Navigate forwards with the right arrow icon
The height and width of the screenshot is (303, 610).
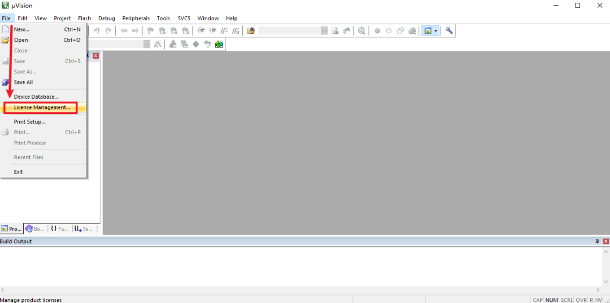point(135,30)
